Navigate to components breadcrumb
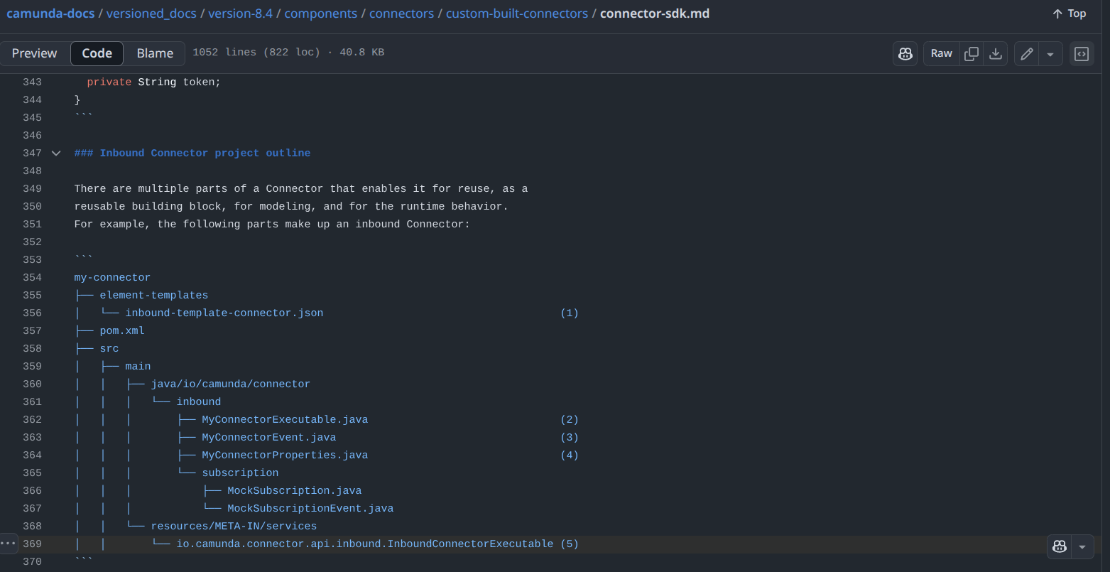Image resolution: width=1110 pixels, height=572 pixels. 321,14
